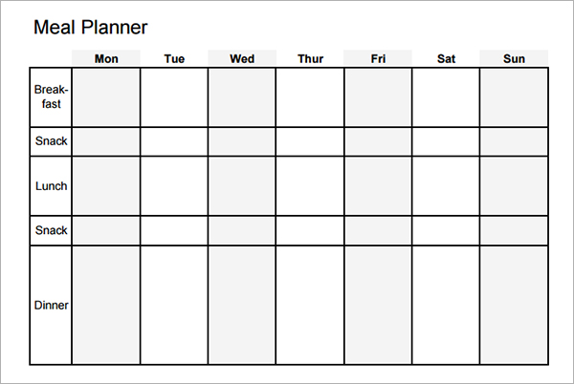
Task: Click the Meal Planner title
Action: tap(90, 28)
